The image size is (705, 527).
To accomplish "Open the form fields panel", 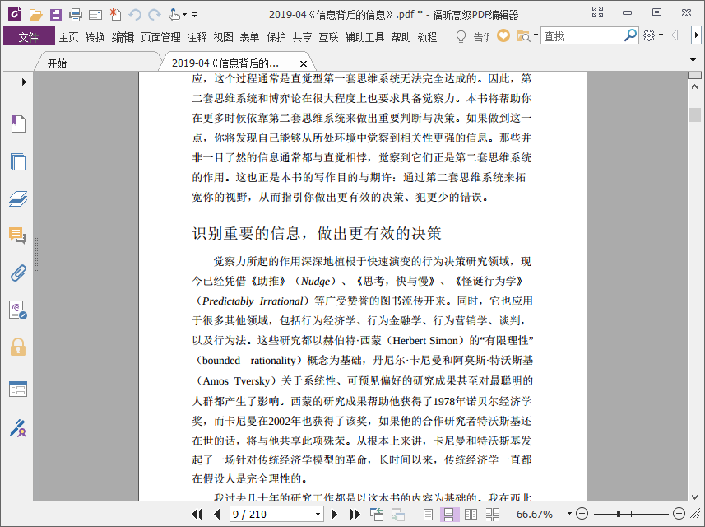I will point(18,389).
